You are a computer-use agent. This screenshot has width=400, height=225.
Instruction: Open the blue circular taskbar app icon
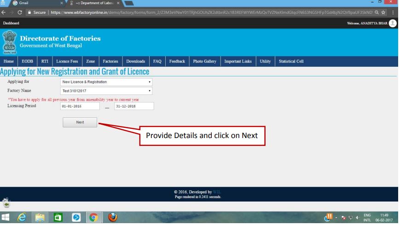click(76, 218)
